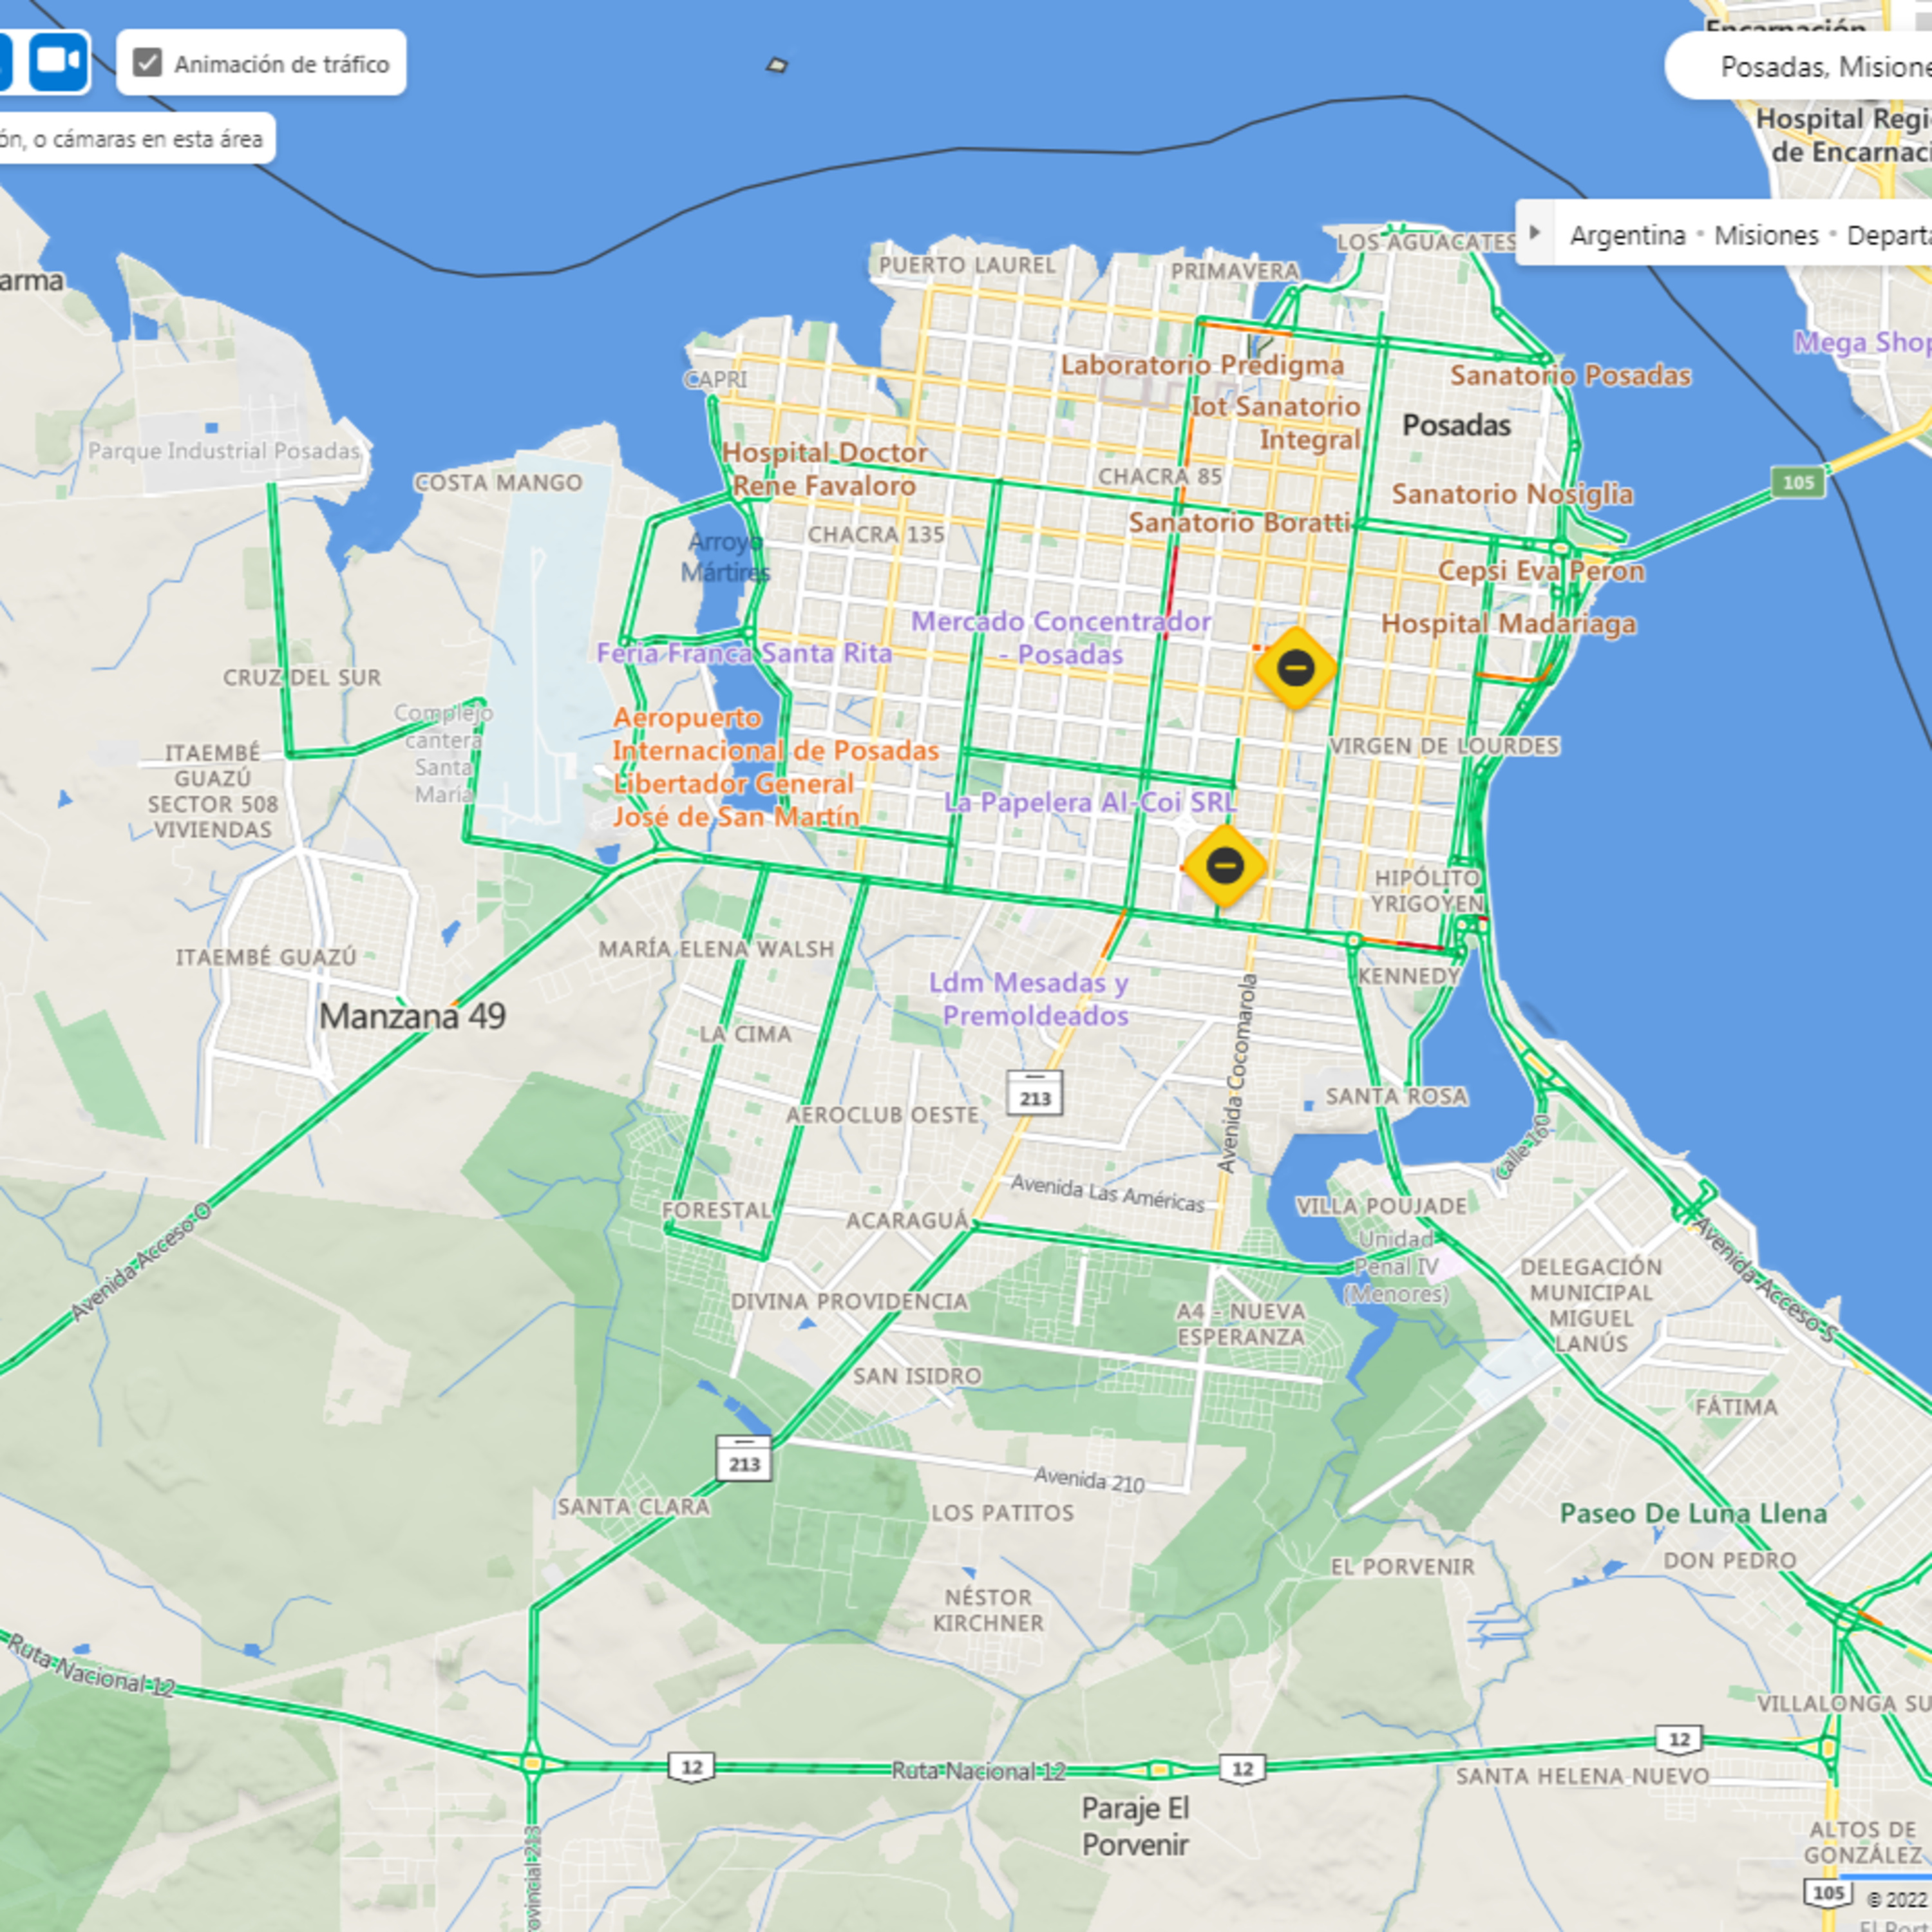This screenshot has height=1932, width=1932.
Task: Open the Hospital Madariaga map label
Action: coord(1508,624)
